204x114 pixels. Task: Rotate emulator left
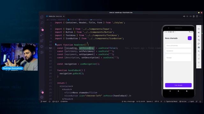(199, 40)
